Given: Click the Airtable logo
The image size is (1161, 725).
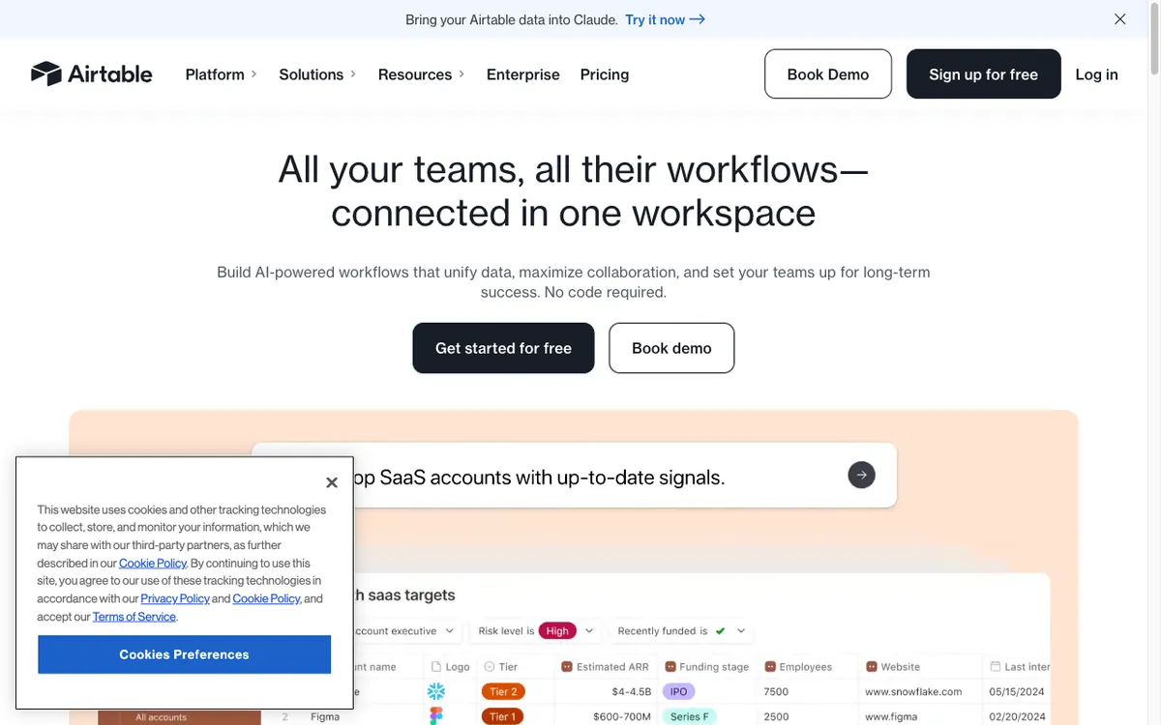Looking at the screenshot, I should (91, 74).
